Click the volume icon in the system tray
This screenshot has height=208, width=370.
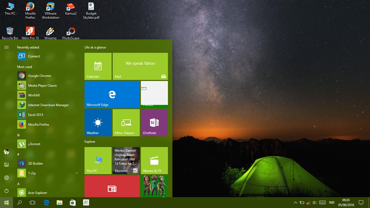315,202
